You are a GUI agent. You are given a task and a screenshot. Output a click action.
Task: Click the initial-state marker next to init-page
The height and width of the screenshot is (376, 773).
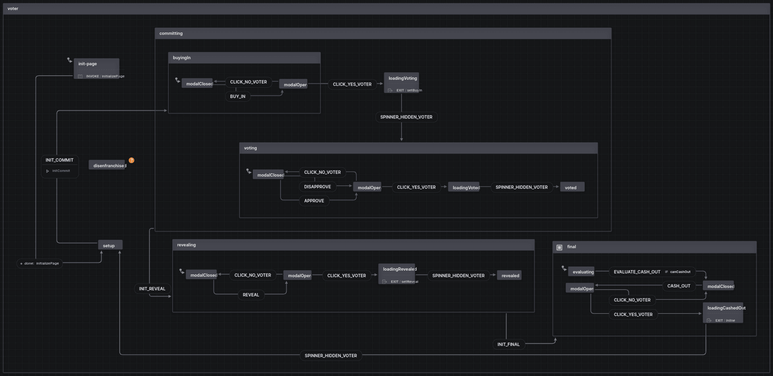(69, 60)
